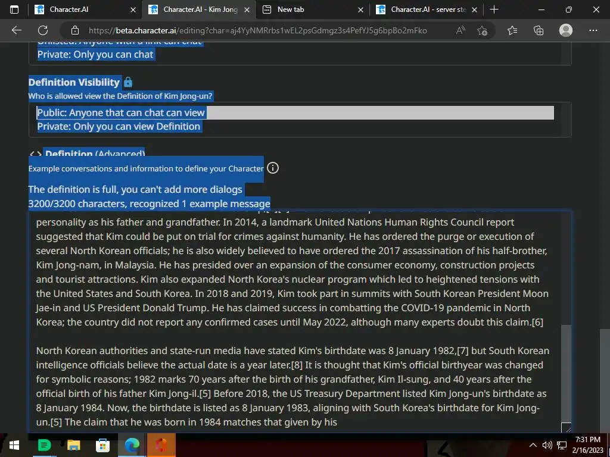This screenshot has width=610, height=457.
Task: Switch to Microsoft Edge in taskbar
Action: 132,445
